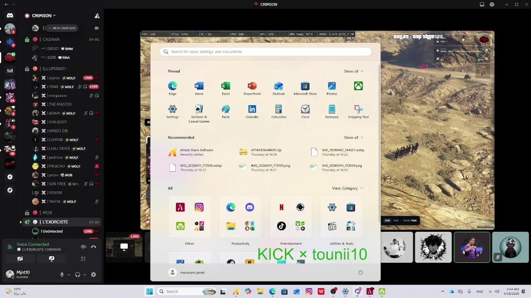Open Discord noise suppression waveform icon
The width and height of the screenshot is (531, 298).
point(83,247)
